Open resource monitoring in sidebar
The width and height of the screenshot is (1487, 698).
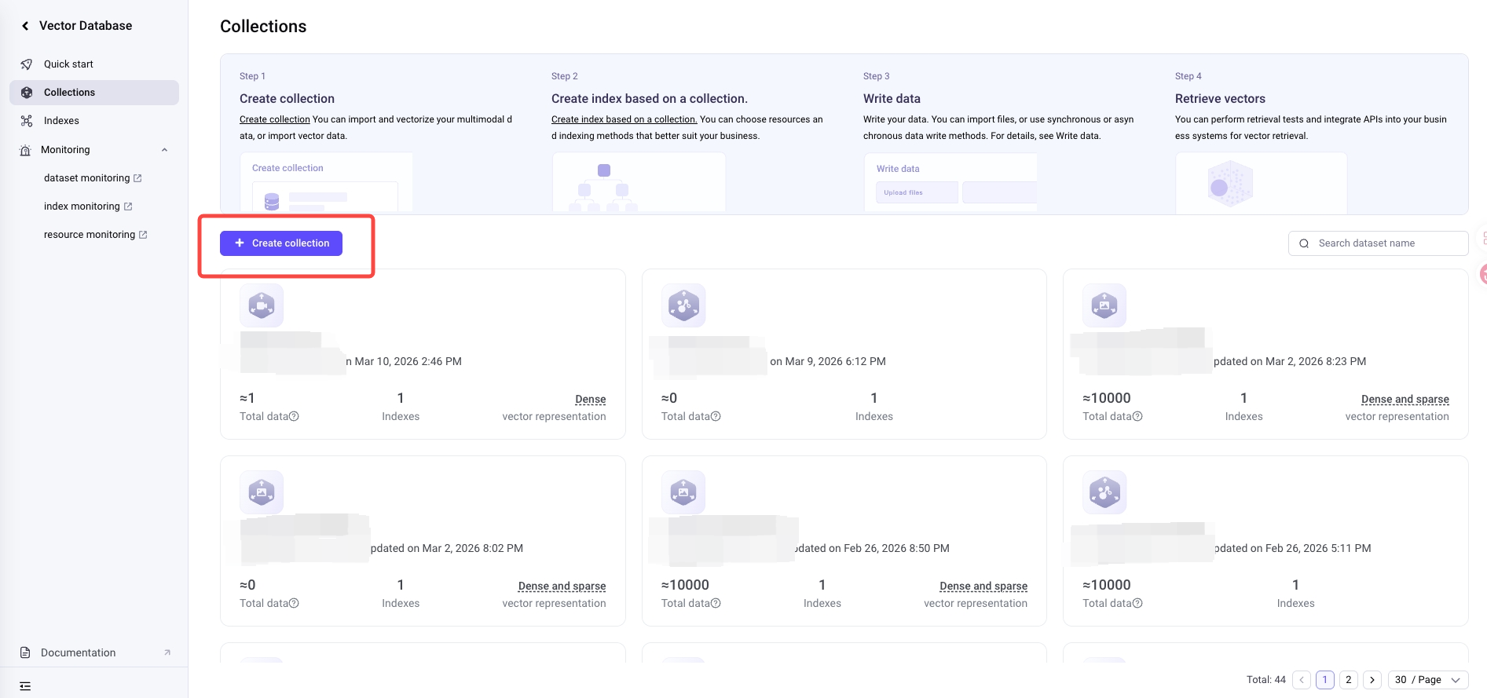pos(90,235)
